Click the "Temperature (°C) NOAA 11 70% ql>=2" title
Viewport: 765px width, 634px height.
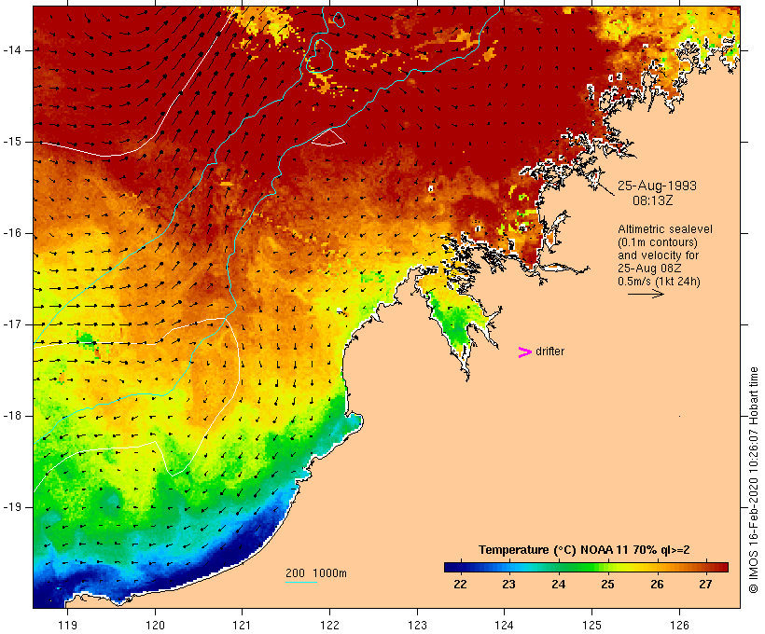coord(584,550)
